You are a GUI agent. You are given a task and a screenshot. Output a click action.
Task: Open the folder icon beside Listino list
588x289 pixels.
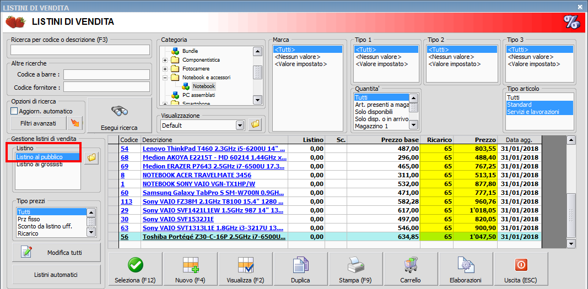pos(91,159)
